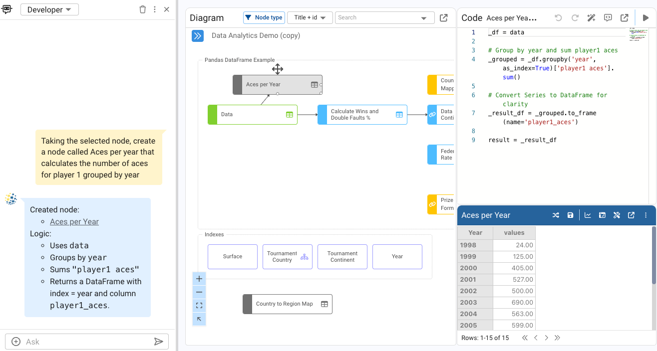
Task: Expand the diagram sidebar with double chevron
Action: click(x=198, y=36)
